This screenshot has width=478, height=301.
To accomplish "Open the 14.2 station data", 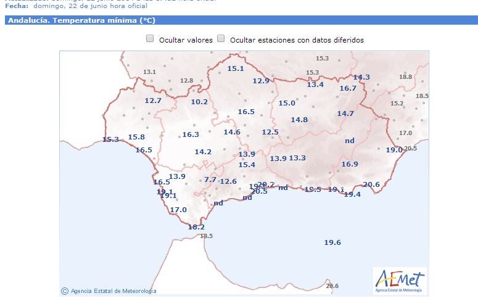I will [x=203, y=152].
